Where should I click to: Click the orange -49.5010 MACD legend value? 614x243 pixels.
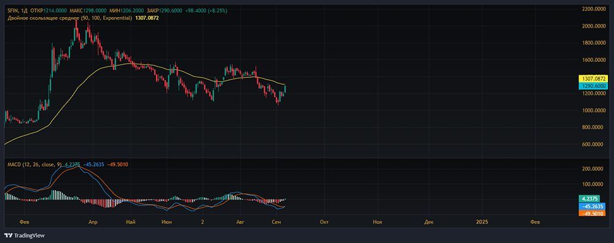pyautogui.click(x=117, y=165)
